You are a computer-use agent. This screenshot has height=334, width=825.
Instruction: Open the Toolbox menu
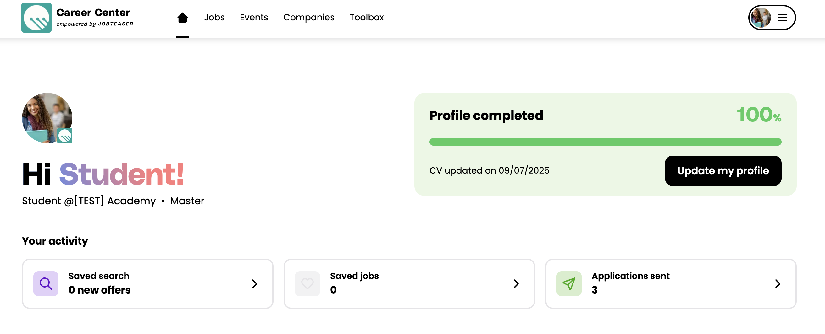pos(367,17)
